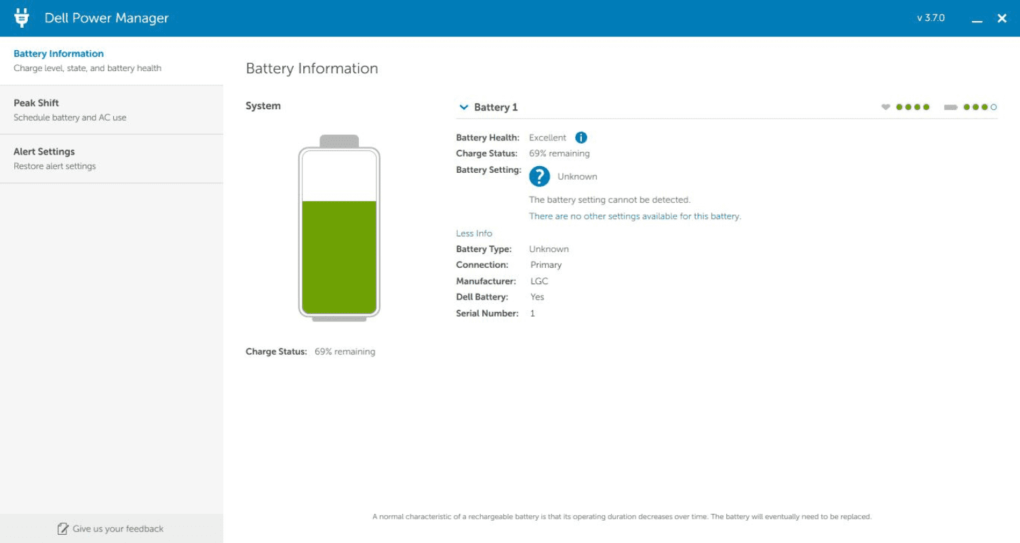Click the Dell Power Manager plug logo
This screenshot has height=543, width=1020.
(22, 18)
